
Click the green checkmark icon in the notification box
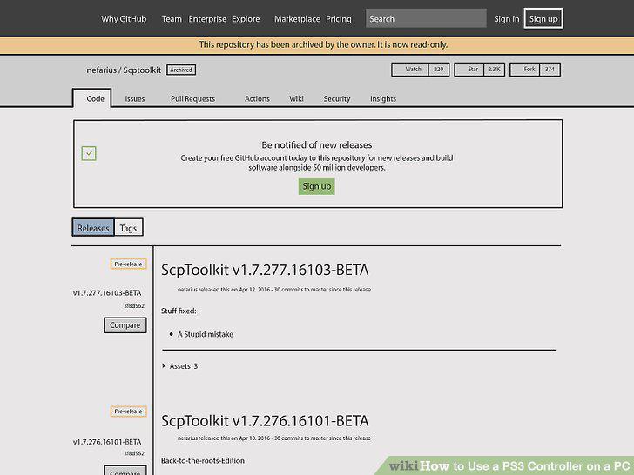tap(89, 153)
